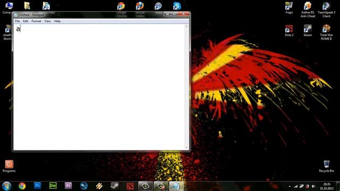Select the music file shortcut desktop icon
Image resolution: width=340 pixels, height=191 pixels.
(x=46, y=6)
